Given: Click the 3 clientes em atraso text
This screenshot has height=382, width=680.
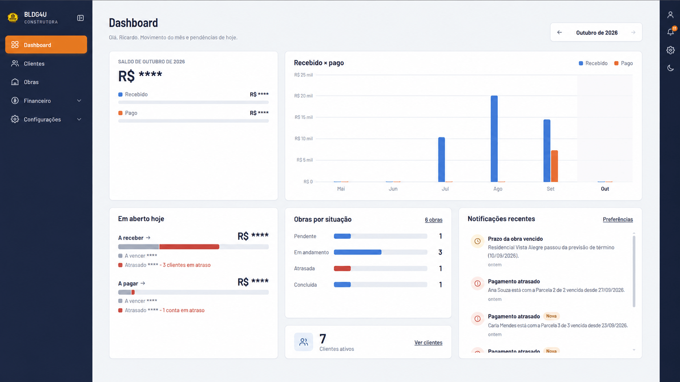Looking at the screenshot, I should click(x=187, y=265).
